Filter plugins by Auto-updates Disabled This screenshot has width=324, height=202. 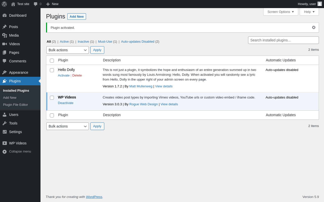point(138,42)
